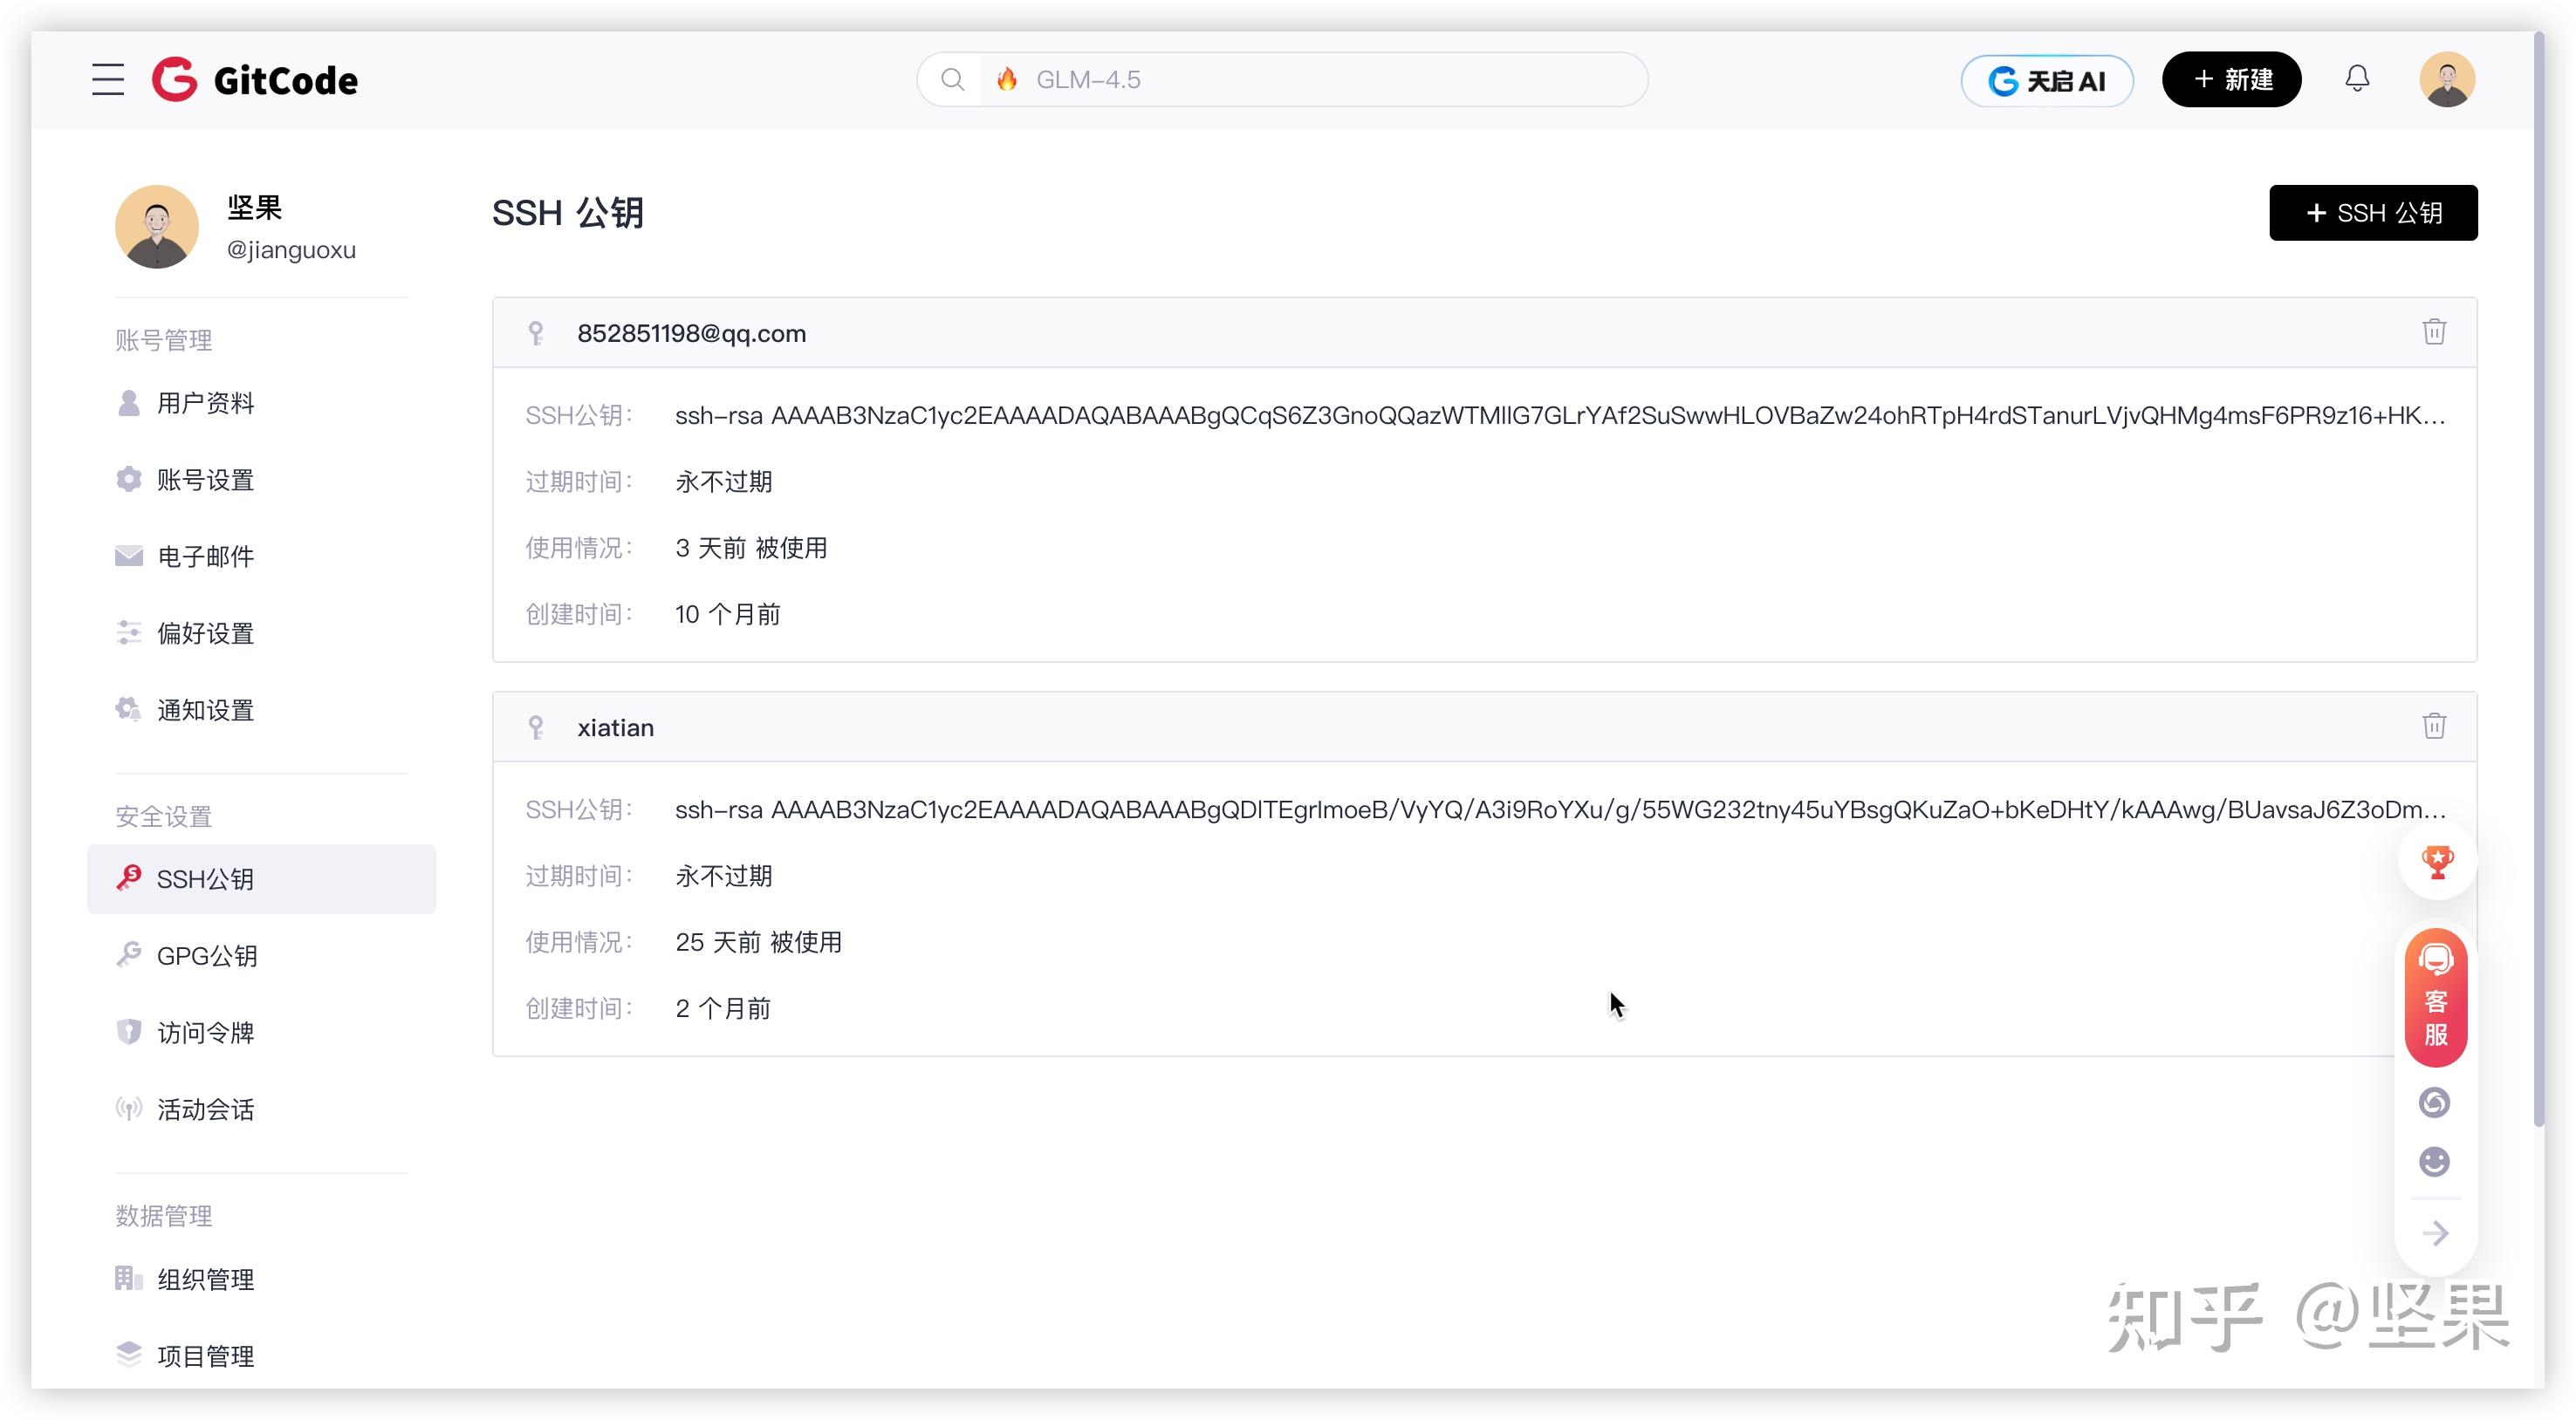The height and width of the screenshot is (1420, 2576).
Task: Click the 新建 button
Action: point(2232,79)
